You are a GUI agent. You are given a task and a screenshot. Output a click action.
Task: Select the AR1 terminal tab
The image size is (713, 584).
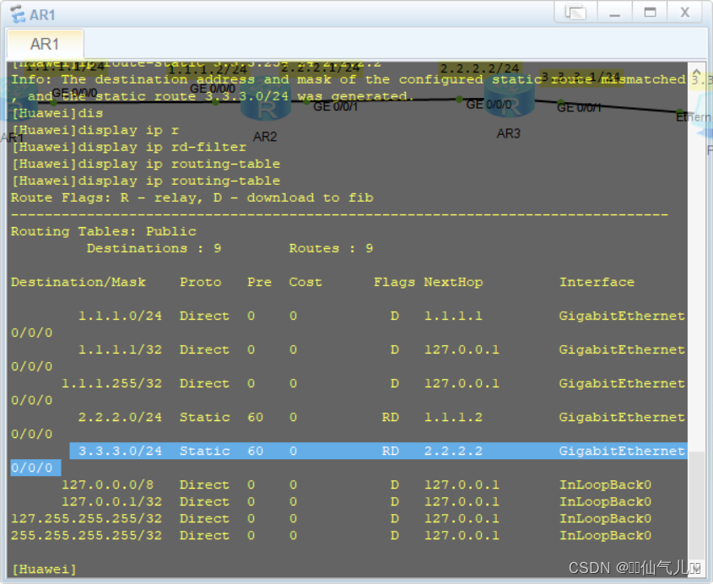click(x=45, y=44)
